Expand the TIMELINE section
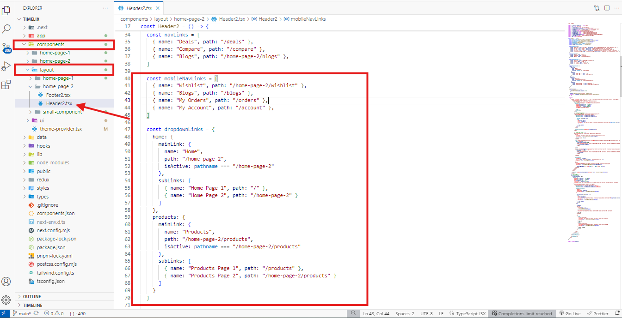Image resolution: width=622 pixels, height=318 pixels. click(x=64, y=305)
